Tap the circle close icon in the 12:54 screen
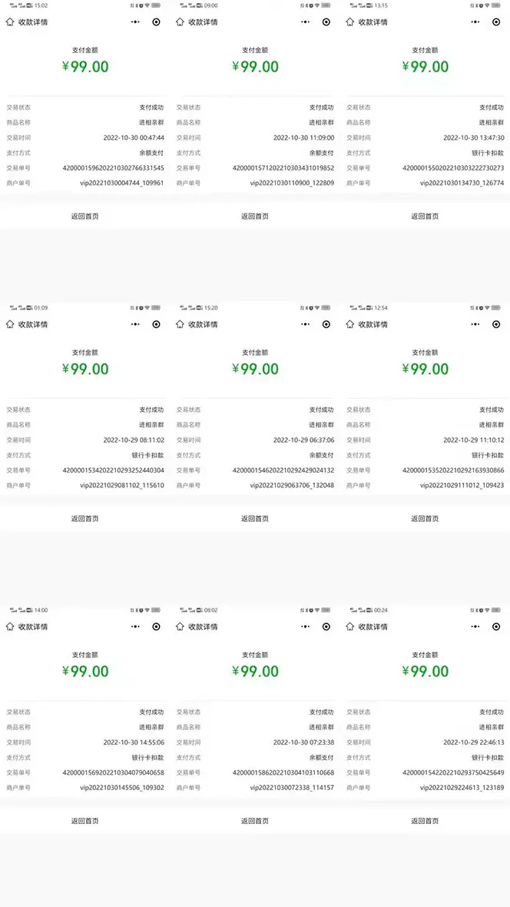 496,324
